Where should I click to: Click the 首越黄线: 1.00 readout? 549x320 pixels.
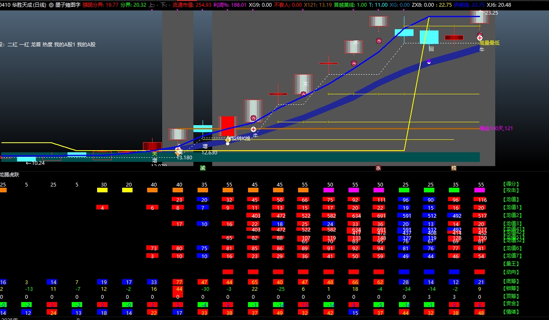351,5
